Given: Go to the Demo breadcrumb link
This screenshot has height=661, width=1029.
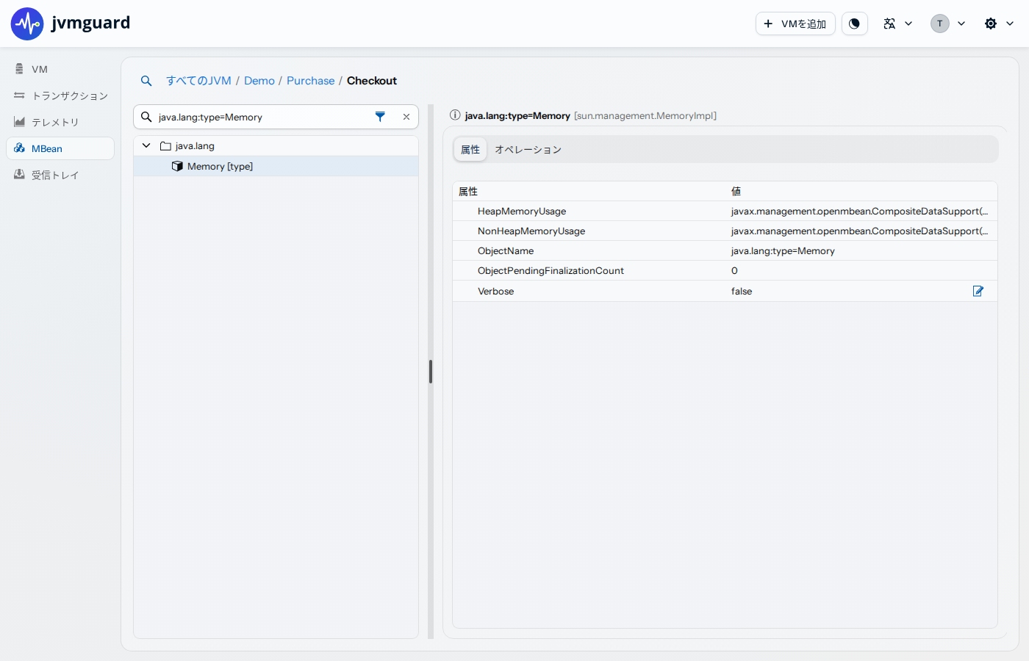Looking at the screenshot, I should coord(259,81).
